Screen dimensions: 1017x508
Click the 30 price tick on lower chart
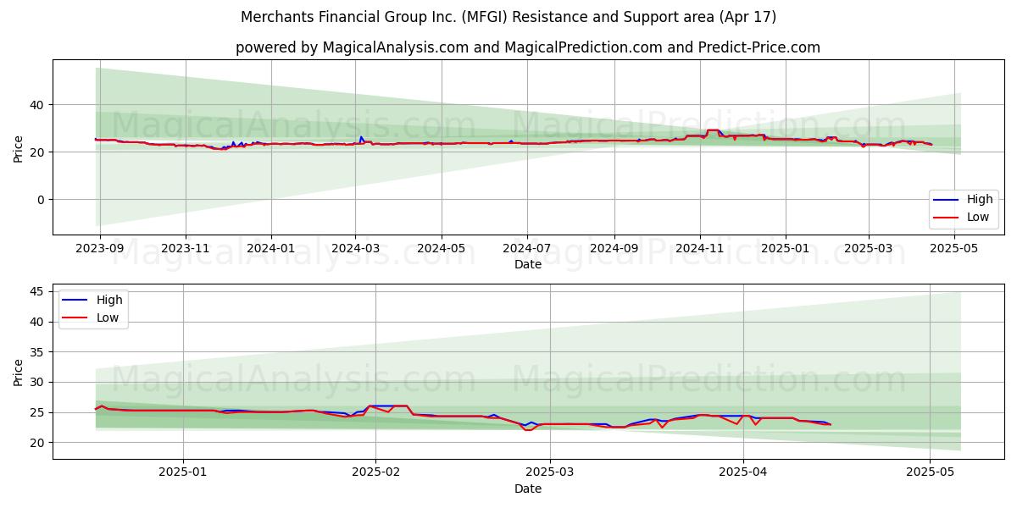point(37,383)
